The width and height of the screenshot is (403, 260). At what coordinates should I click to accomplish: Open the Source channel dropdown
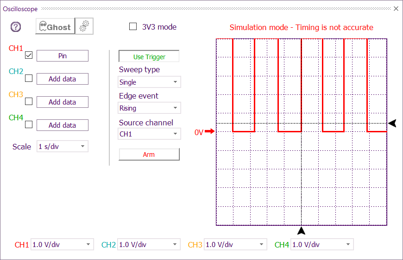point(150,134)
